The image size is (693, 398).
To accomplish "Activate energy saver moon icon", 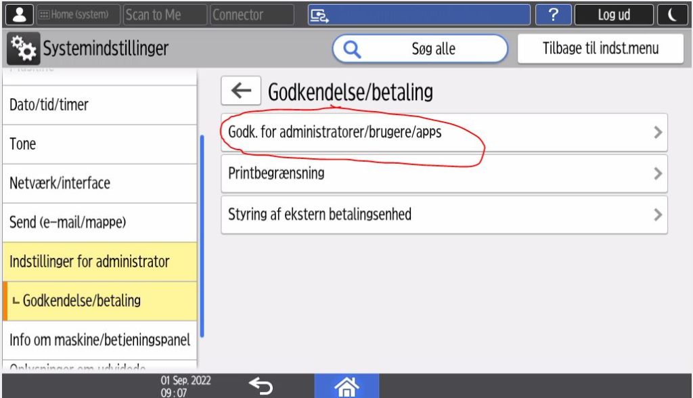I will pos(672,15).
